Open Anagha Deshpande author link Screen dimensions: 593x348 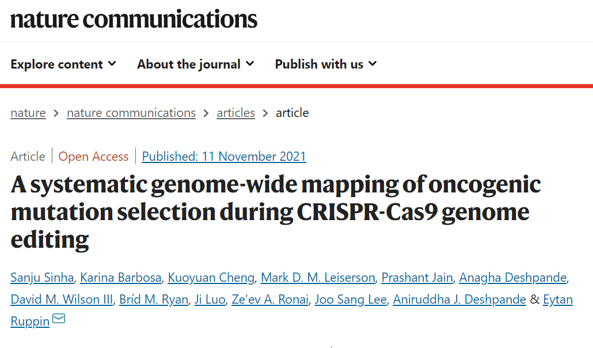pyautogui.click(x=513, y=278)
